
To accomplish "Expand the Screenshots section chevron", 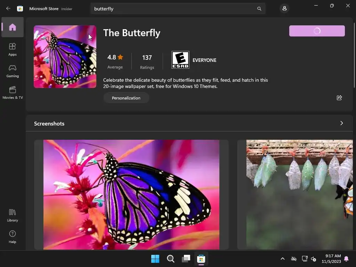I will click(341, 123).
